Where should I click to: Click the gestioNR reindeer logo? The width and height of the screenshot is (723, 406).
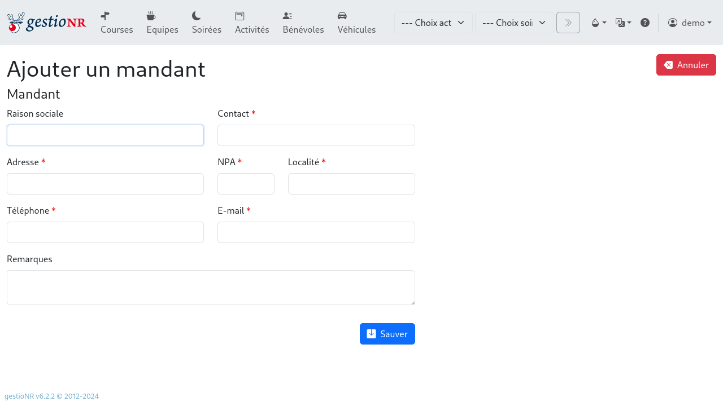click(x=46, y=23)
